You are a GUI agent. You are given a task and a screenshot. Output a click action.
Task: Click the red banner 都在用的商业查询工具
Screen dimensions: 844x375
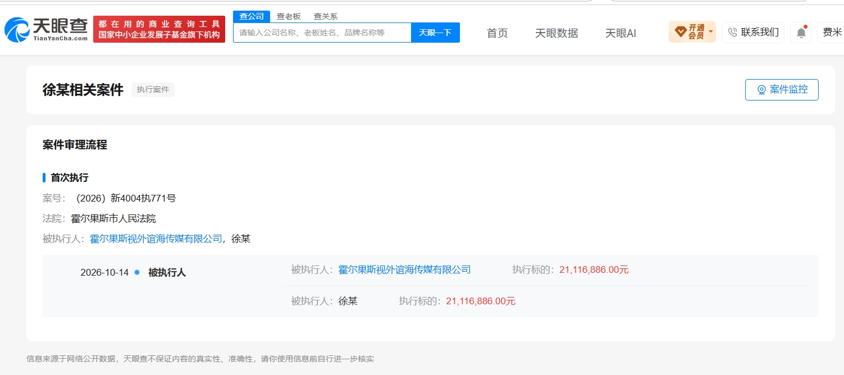[x=159, y=29]
